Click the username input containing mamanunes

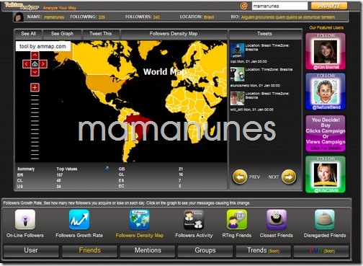tap(279, 6)
